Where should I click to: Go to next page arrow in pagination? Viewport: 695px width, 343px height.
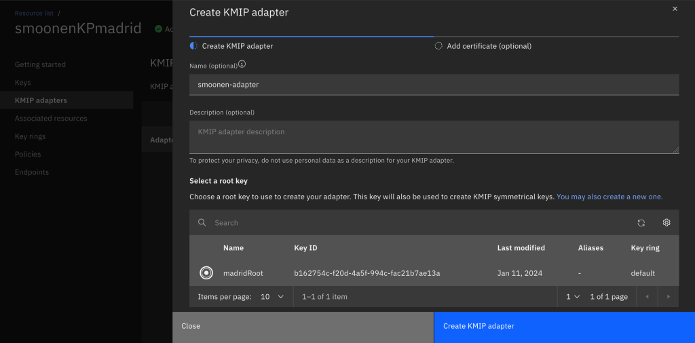coord(669,297)
